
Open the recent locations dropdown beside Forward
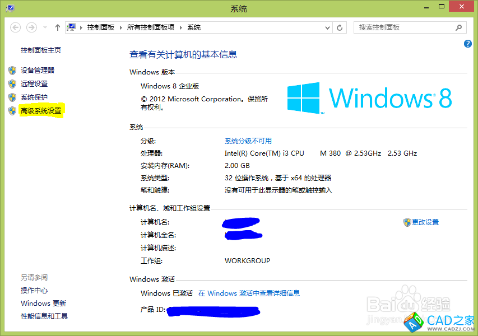coord(44,27)
